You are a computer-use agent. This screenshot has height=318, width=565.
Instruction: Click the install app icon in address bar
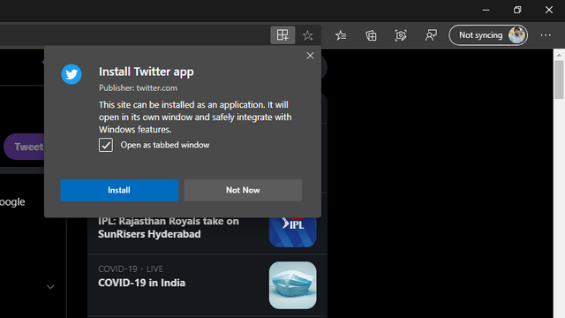click(x=282, y=35)
